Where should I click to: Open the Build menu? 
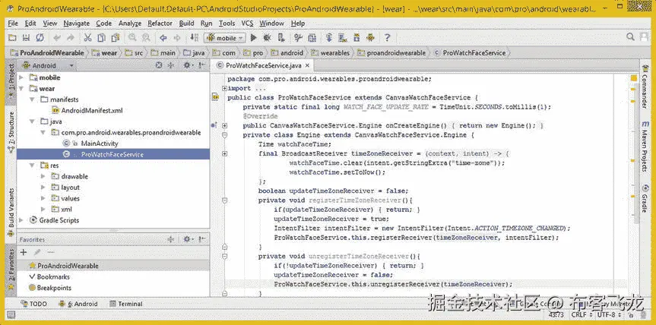click(x=186, y=24)
